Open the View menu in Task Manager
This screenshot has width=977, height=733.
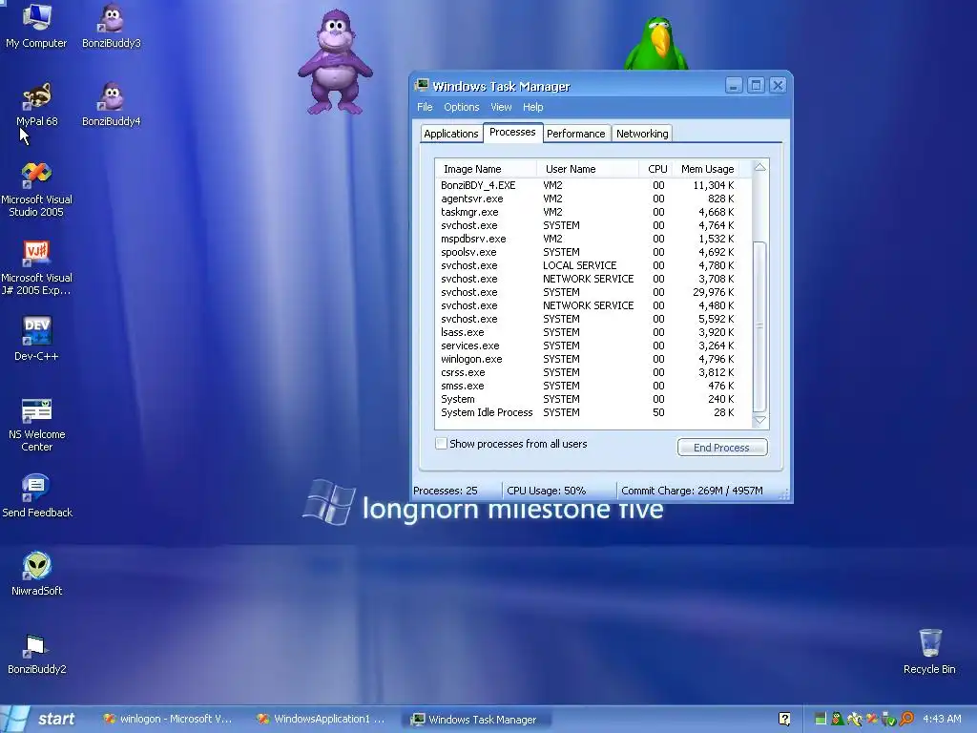(x=500, y=107)
